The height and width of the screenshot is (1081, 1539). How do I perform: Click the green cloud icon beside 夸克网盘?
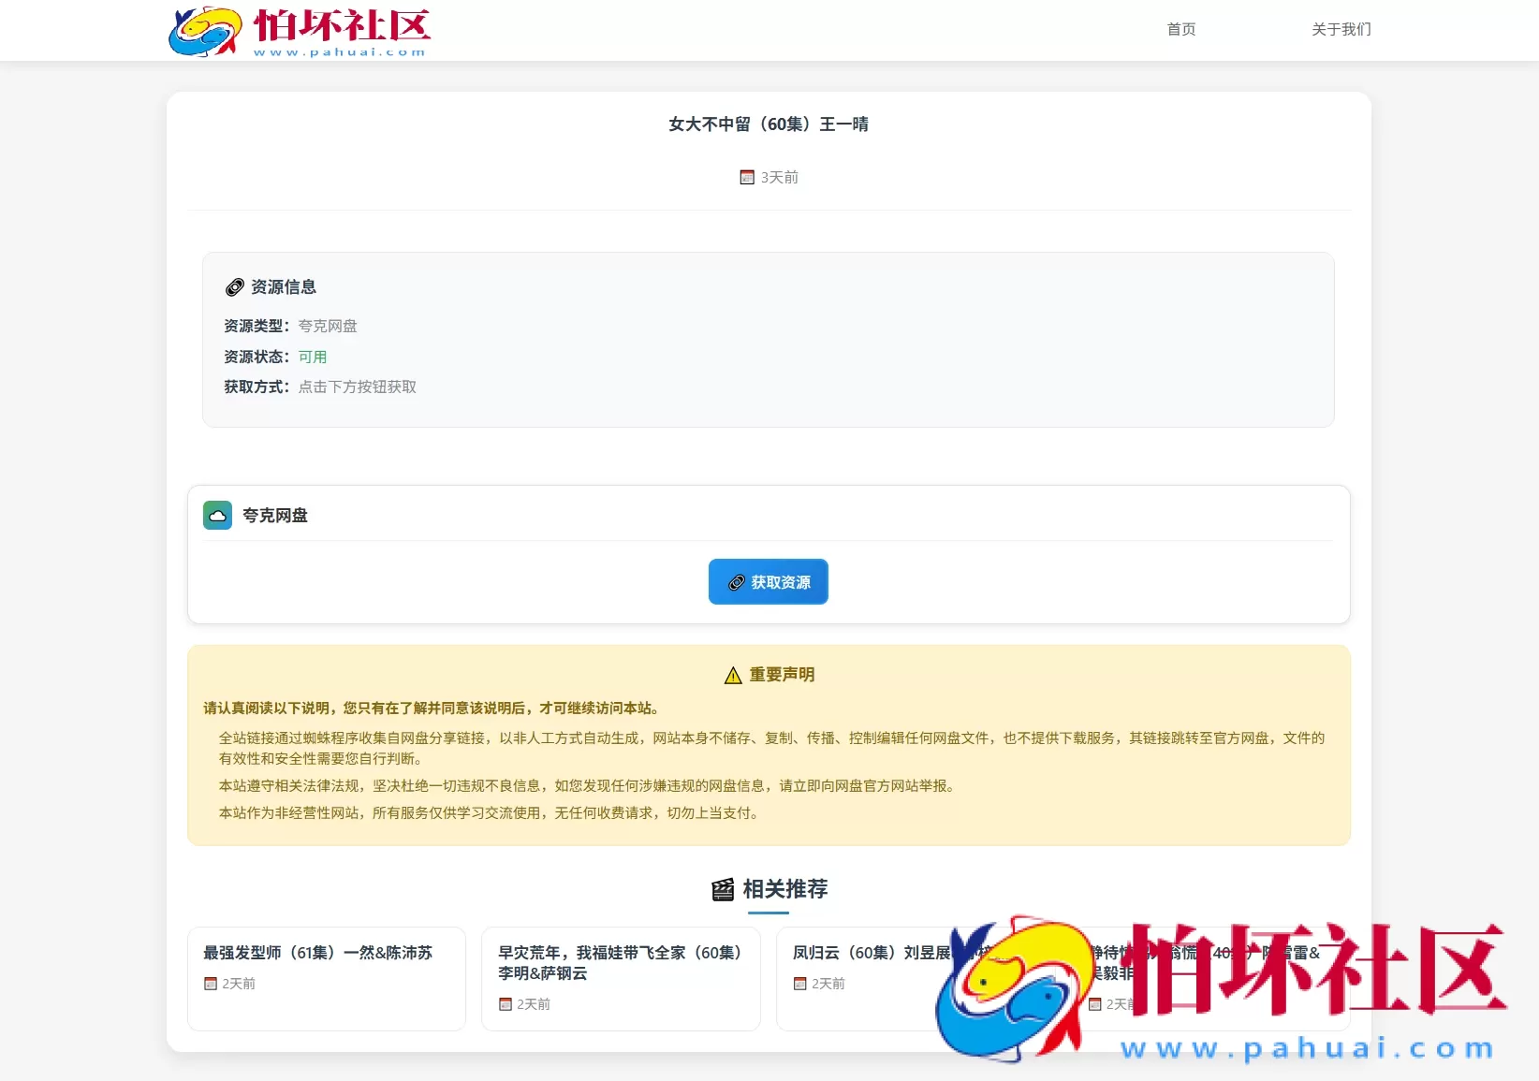(x=217, y=515)
